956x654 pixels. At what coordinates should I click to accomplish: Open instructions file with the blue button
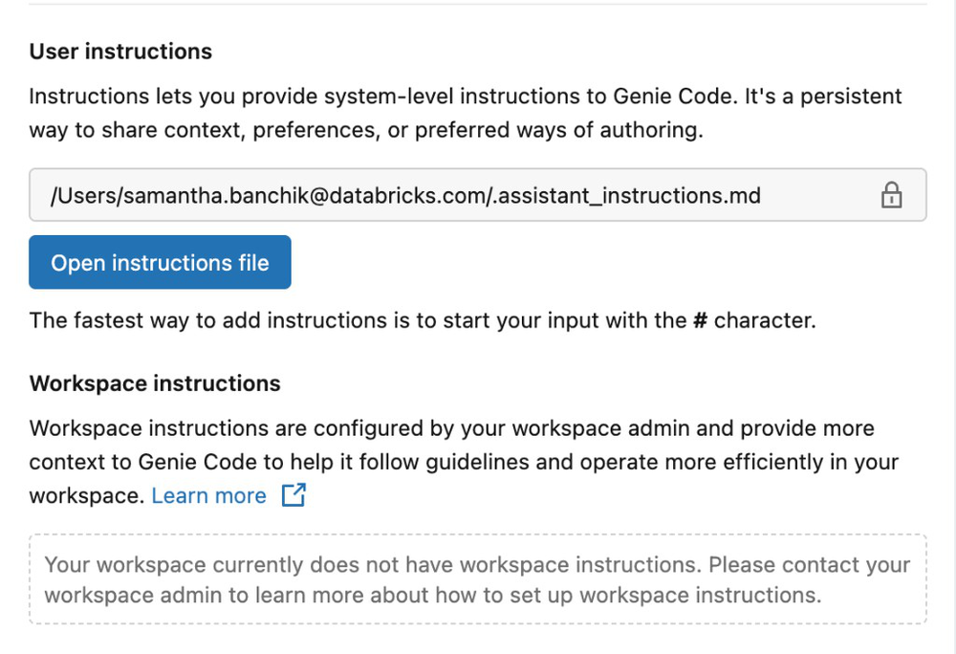160,262
